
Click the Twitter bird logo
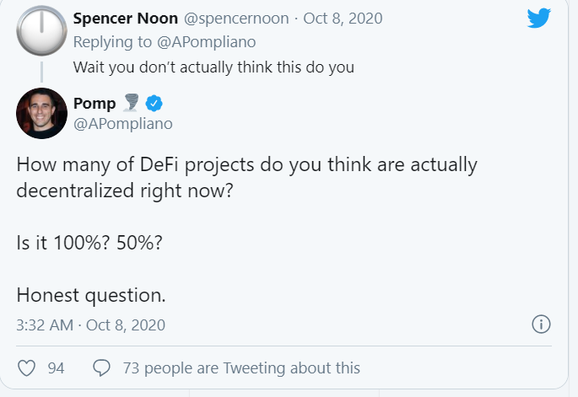pyautogui.click(x=538, y=19)
